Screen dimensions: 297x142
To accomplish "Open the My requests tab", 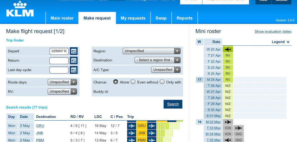I will [x=133, y=18].
